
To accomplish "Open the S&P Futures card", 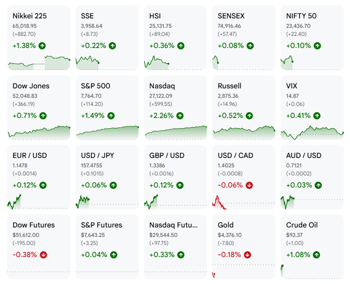I will [x=107, y=247].
